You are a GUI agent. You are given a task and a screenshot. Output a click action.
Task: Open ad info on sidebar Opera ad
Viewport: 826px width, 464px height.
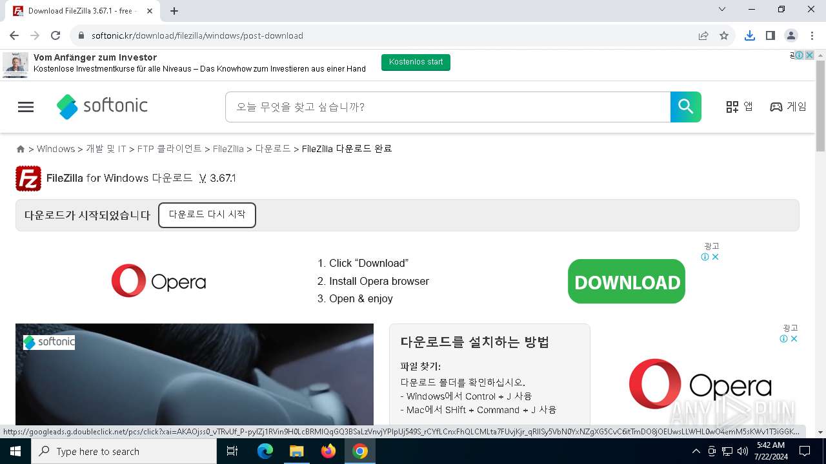tap(784, 339)
